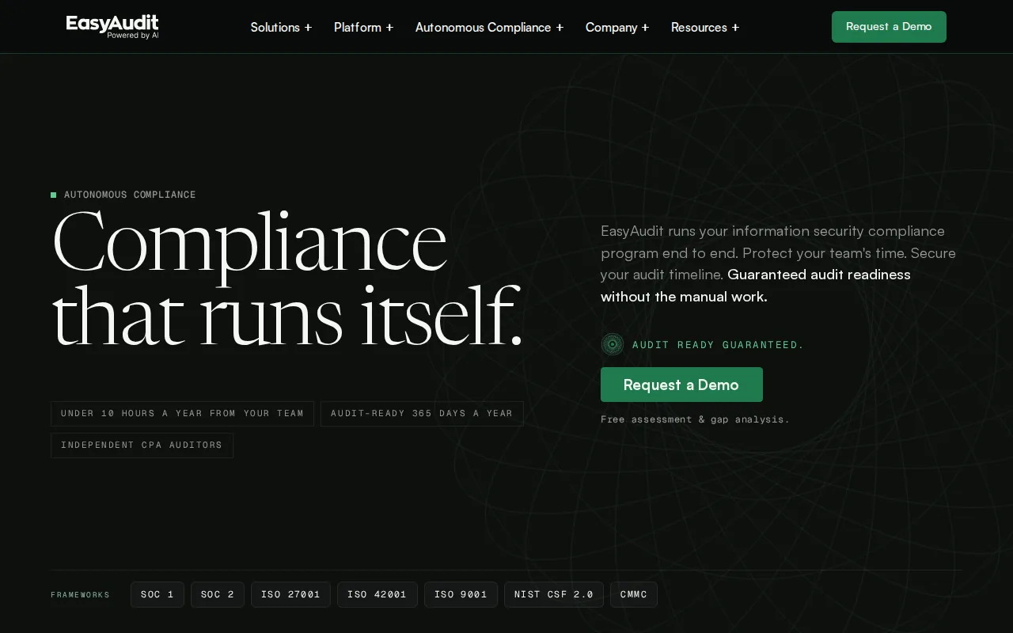Select the ISO 9001 framework tag
The height and width of the screenshot is (633, 1013).
pyautogui.click(x=461, y=594)
